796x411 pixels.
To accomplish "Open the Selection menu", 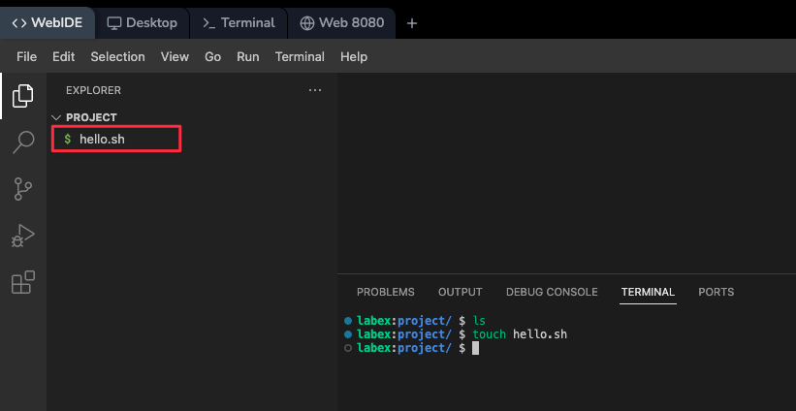I will [117, 57].
